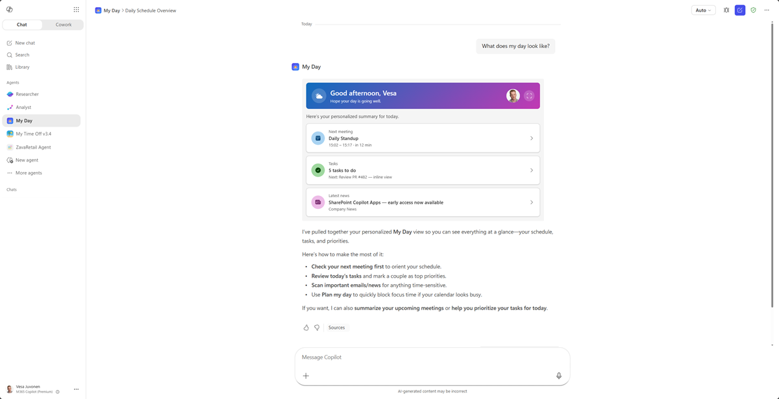Click the green checkmark tasks icon
This screenshot has height=399, width=779.
(x=318, y=170)
